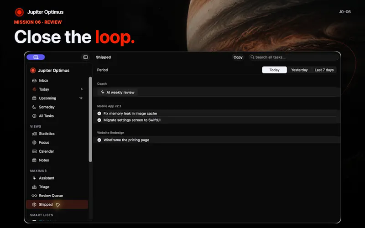Click the Focus sidebar label
The width and height of the screenshot is (365, 228).
44,142
